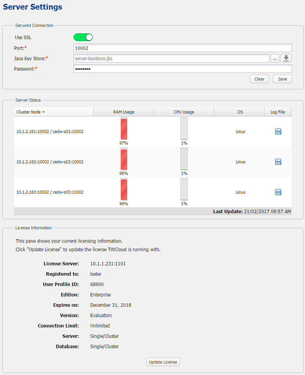
Task: Click the Server Settings page heading
Action: (x=33, y=7)
